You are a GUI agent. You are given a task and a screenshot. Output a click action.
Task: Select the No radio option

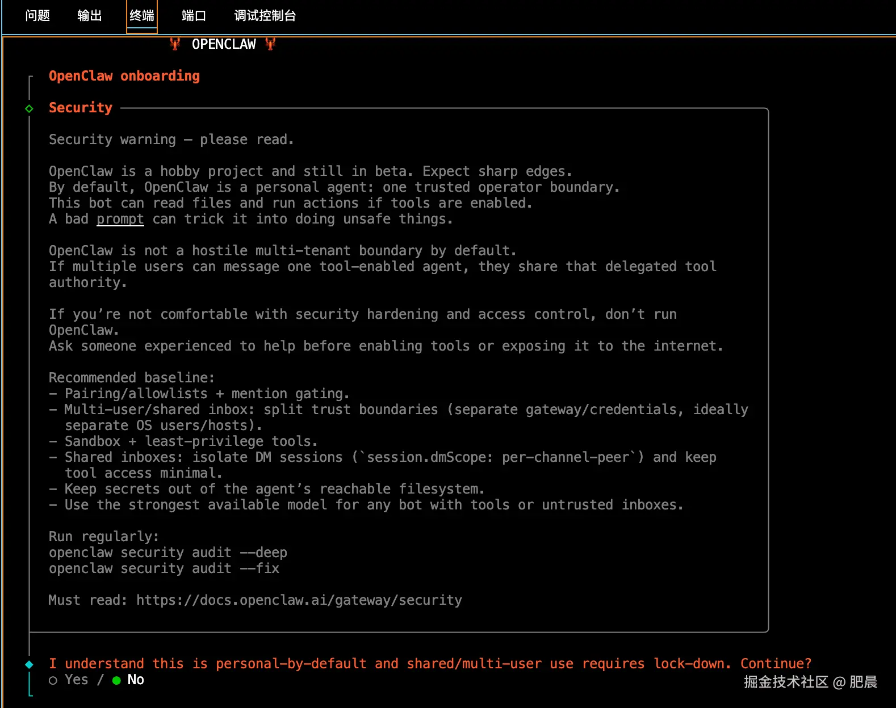pyautogui.click(x=128, y=680)
